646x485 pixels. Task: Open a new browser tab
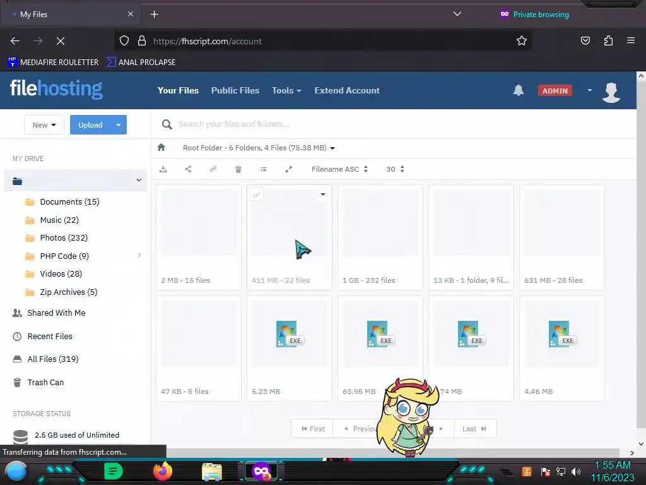point(154,15)
